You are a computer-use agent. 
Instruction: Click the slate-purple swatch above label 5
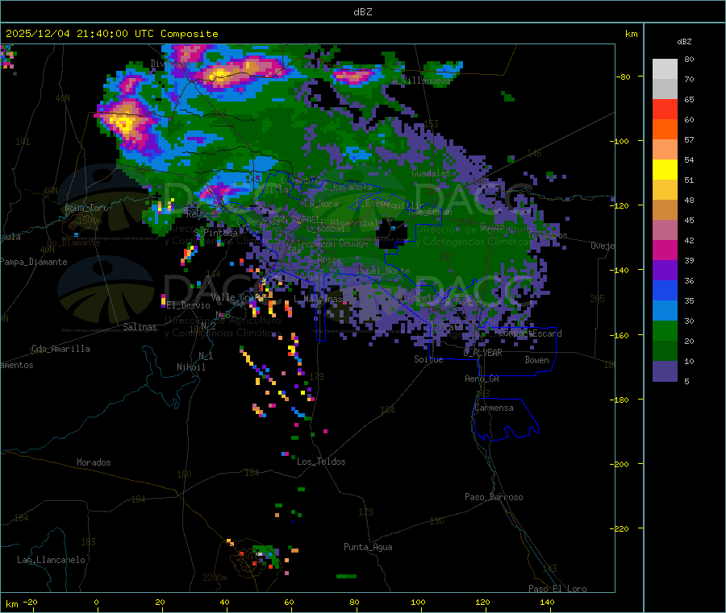(x=665, y=371)
